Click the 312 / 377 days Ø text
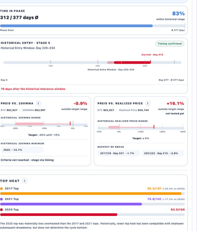The image size is (197, 231). [19, 18]
